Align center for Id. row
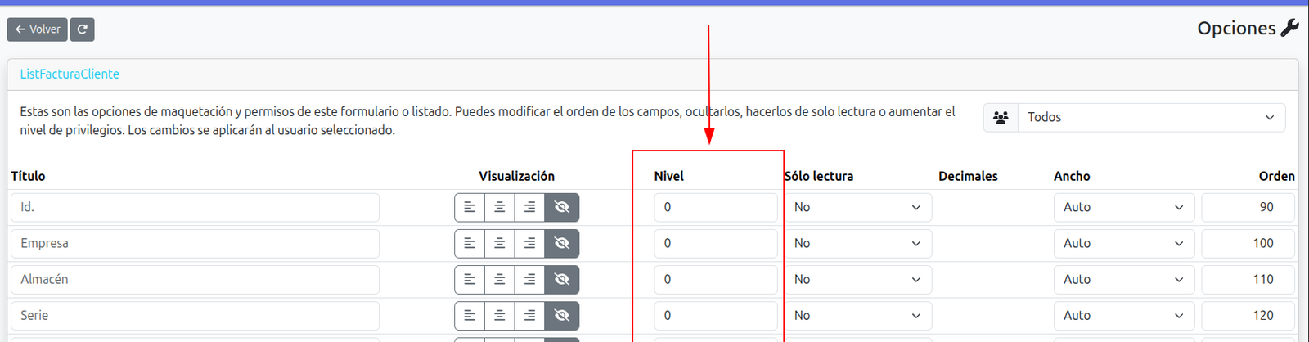Screen dimensions: 1309x342 pyautogui.click(x=500, y=207)
